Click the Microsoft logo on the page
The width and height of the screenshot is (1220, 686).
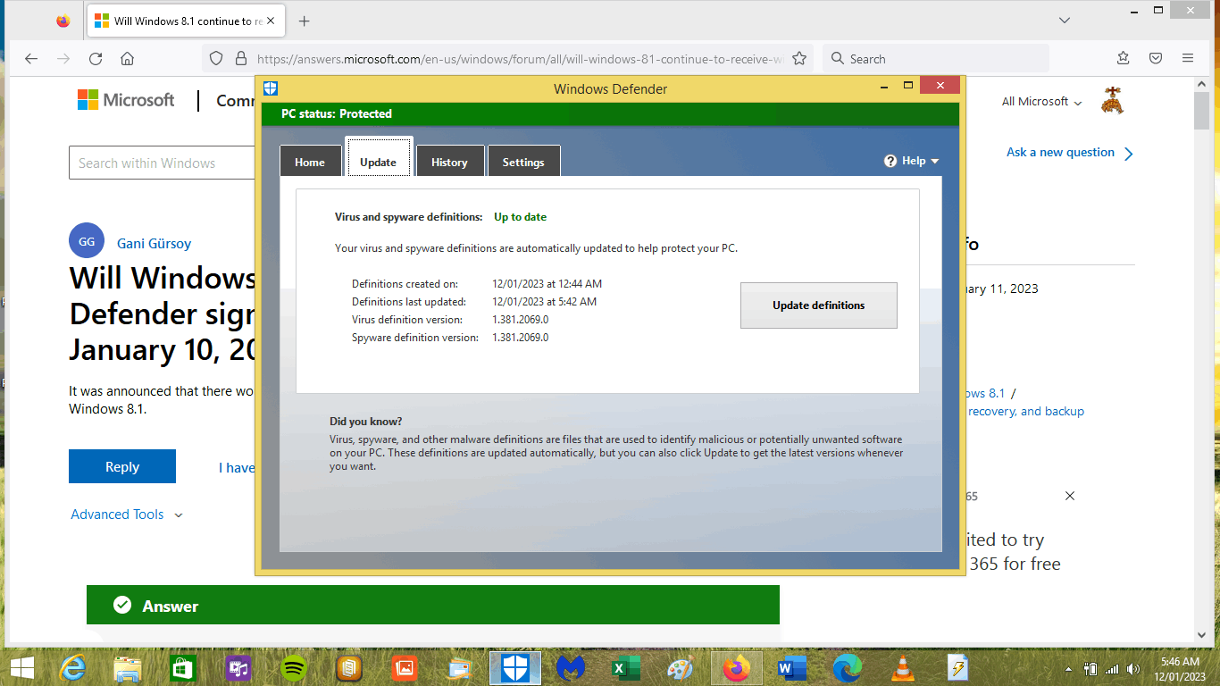click(x=126, y=100)
